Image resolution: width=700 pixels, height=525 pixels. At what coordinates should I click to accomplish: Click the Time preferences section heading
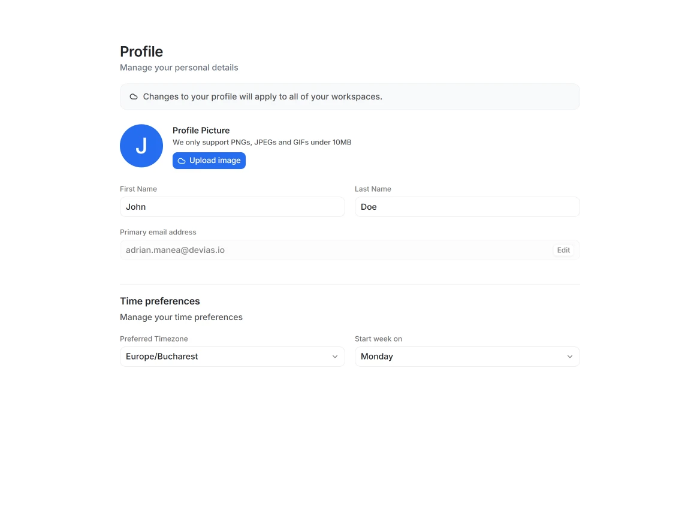(160, 301)
